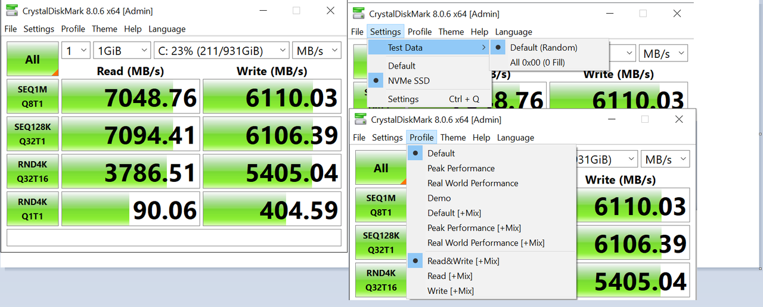Open Language menu in left window
The image size is (763, 307).
[167, 29]
